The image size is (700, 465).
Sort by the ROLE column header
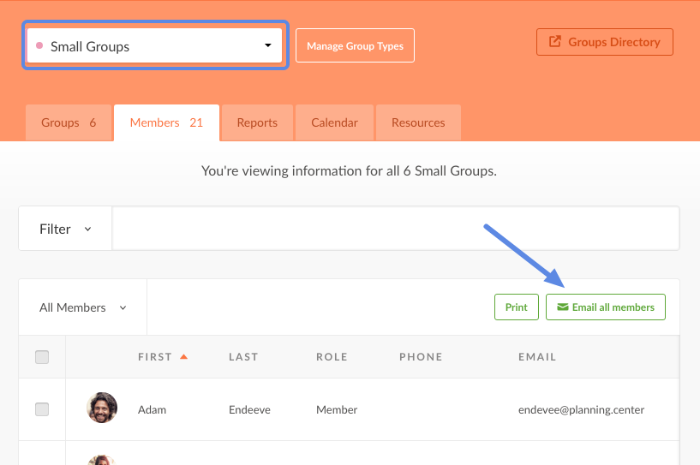332,357
